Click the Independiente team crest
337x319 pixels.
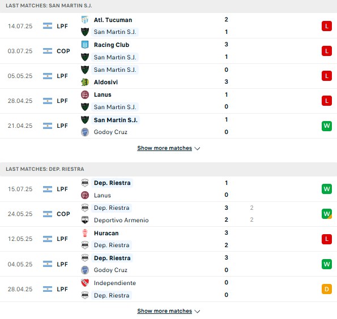[x=85, y=283]
